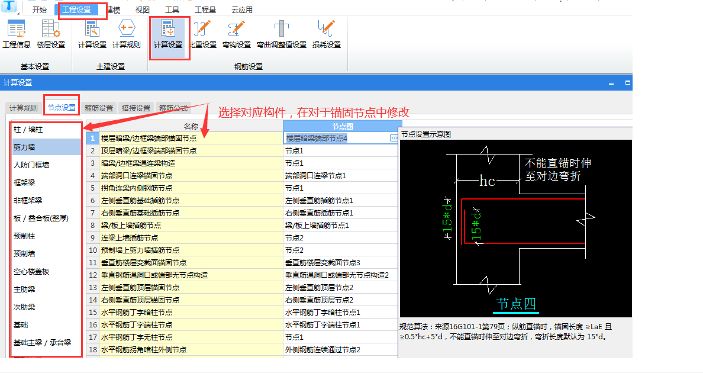Viewport: 703px width, 373px height.
Task: Open the 云应用 ribbon tab
Action: coord(242,9)
